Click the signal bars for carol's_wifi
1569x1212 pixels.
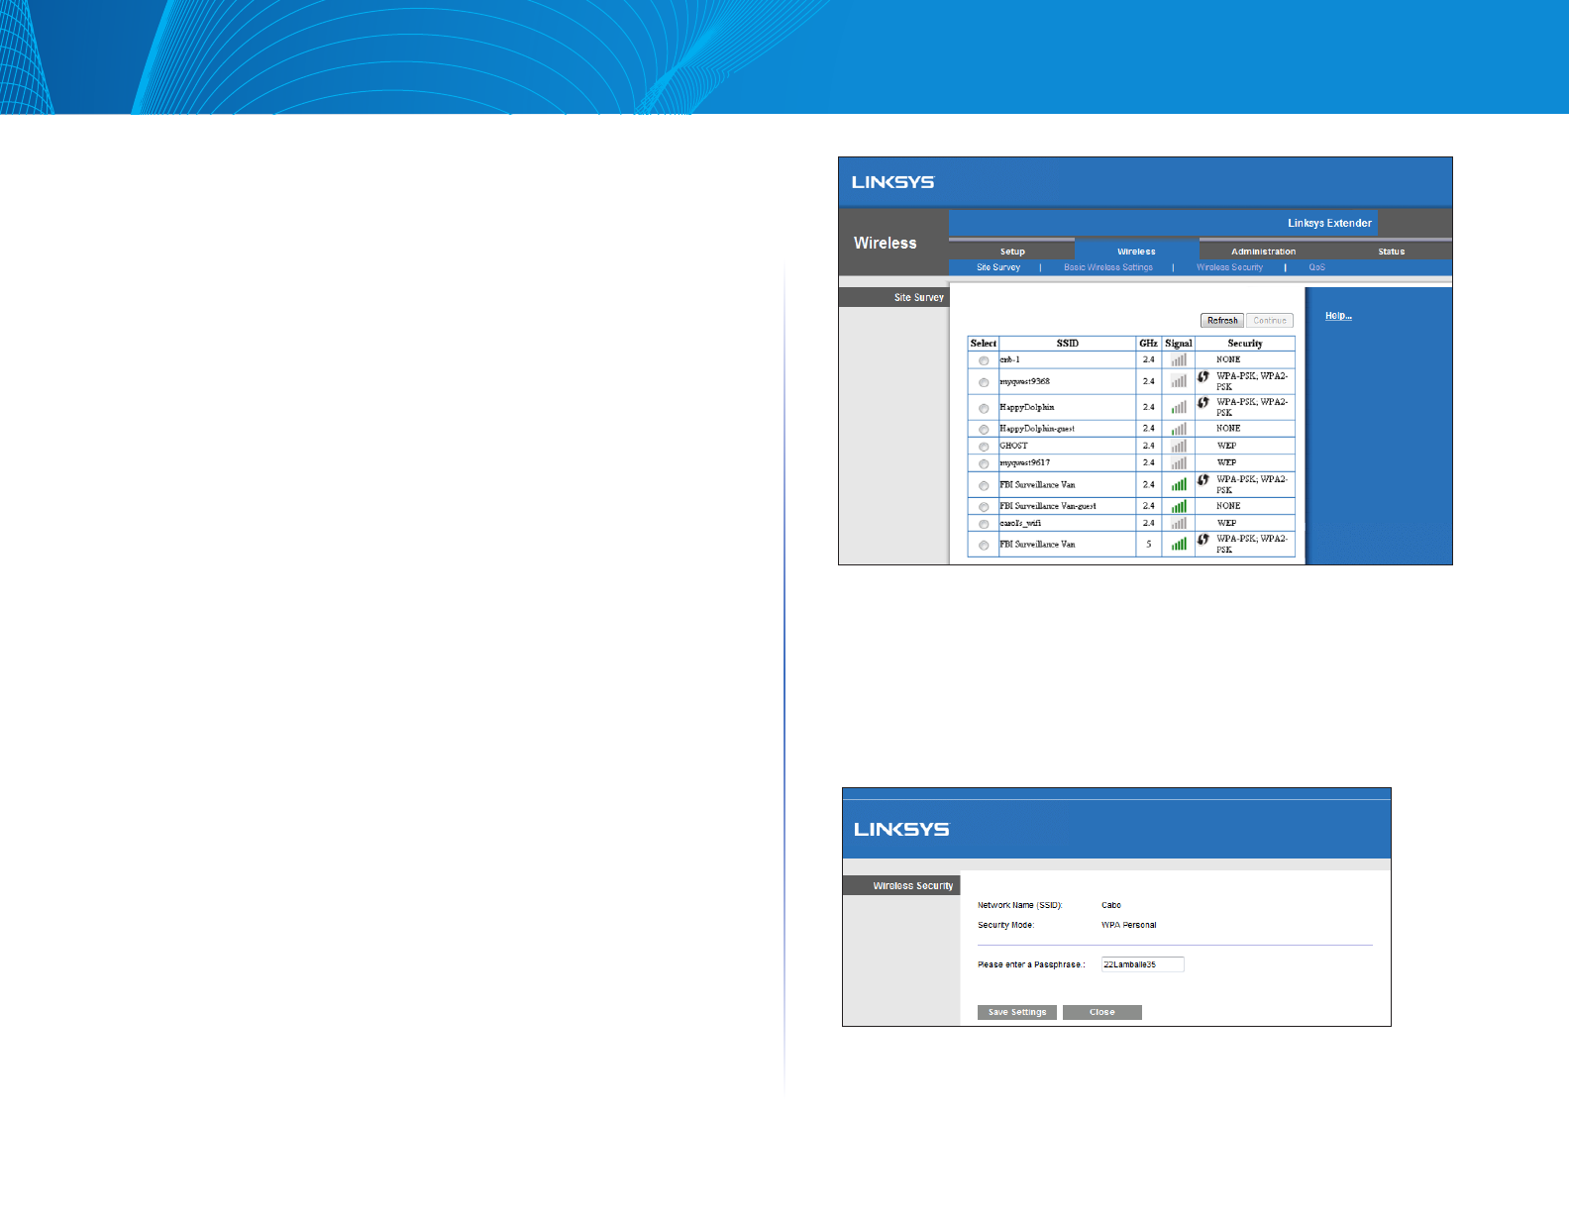point(1179,523)
